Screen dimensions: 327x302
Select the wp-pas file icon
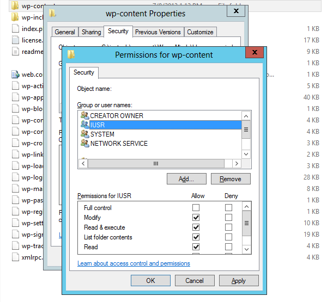(15, 200)
